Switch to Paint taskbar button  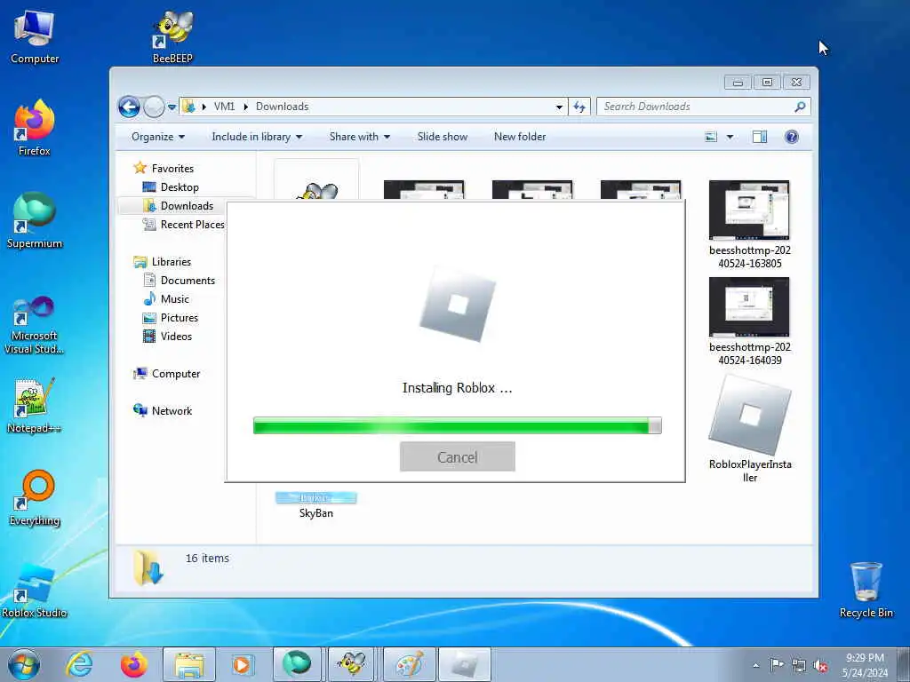coord(409,664)
